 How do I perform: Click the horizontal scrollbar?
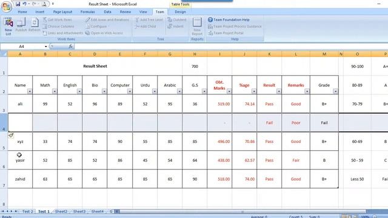click(242, 211)
